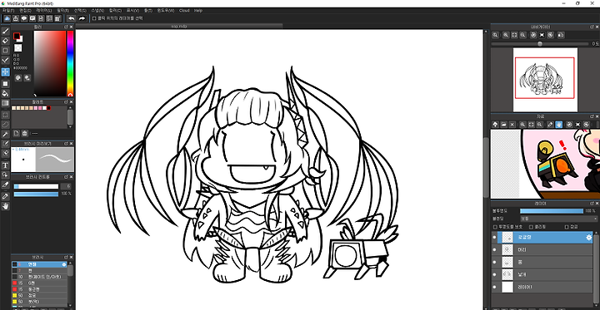600x310 pixels.
Task: Click the canvas document tab above drawing
Action: [178, 27]
